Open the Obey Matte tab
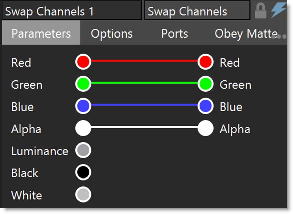 pyautogui.click(x=246, y=34)
